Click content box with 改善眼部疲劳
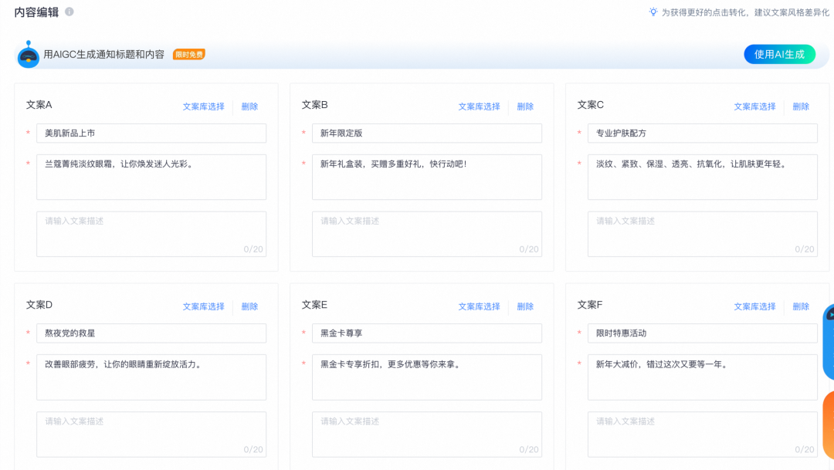The width and height of the screenshot is (834, 470). point(151,377)
